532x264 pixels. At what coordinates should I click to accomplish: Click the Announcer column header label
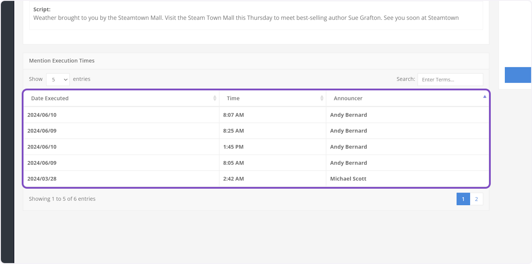348,98
